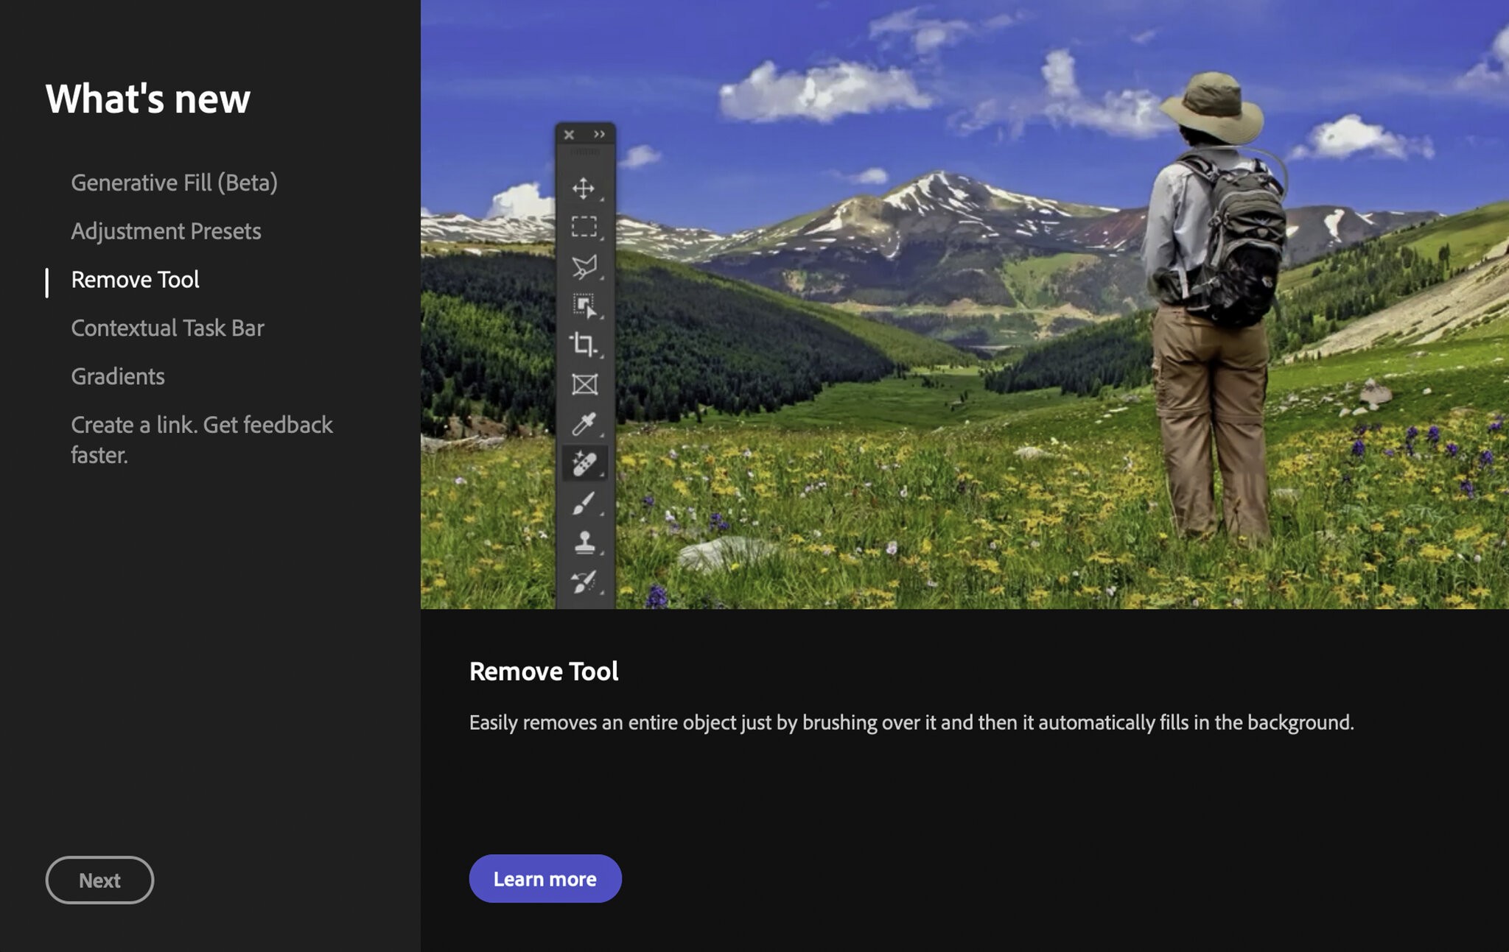1509x952 pixels.
Task: Select the Clone Stamp tool
Action: [584, 543]
